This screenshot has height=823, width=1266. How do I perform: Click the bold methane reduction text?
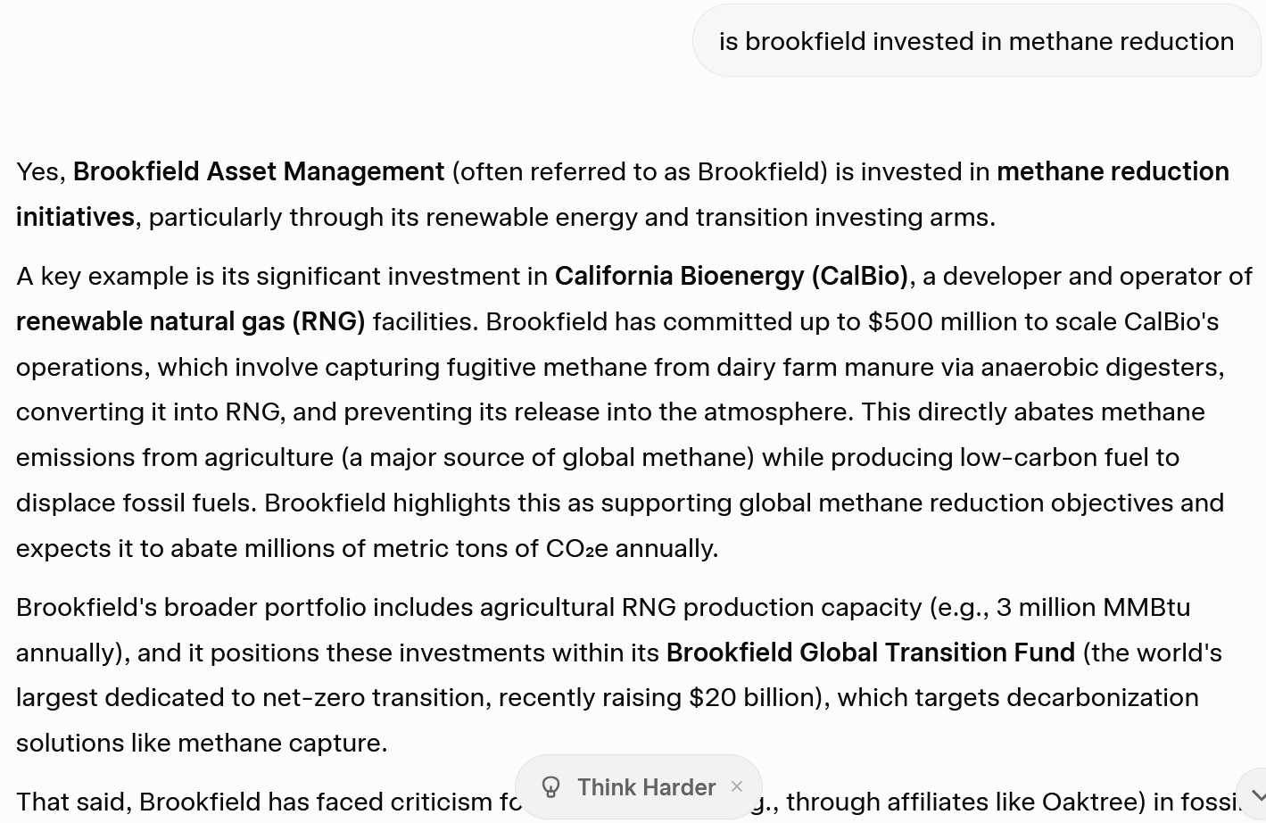tap(1113, 171)
